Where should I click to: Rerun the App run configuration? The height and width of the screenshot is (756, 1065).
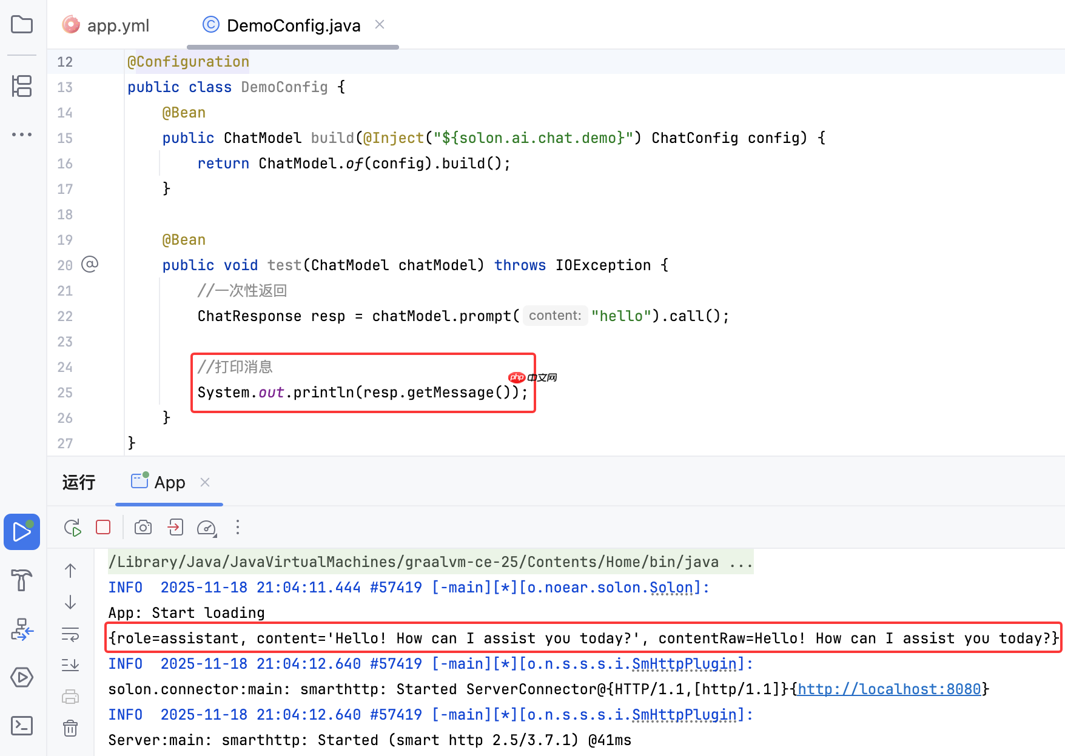[x=73, y=528]
